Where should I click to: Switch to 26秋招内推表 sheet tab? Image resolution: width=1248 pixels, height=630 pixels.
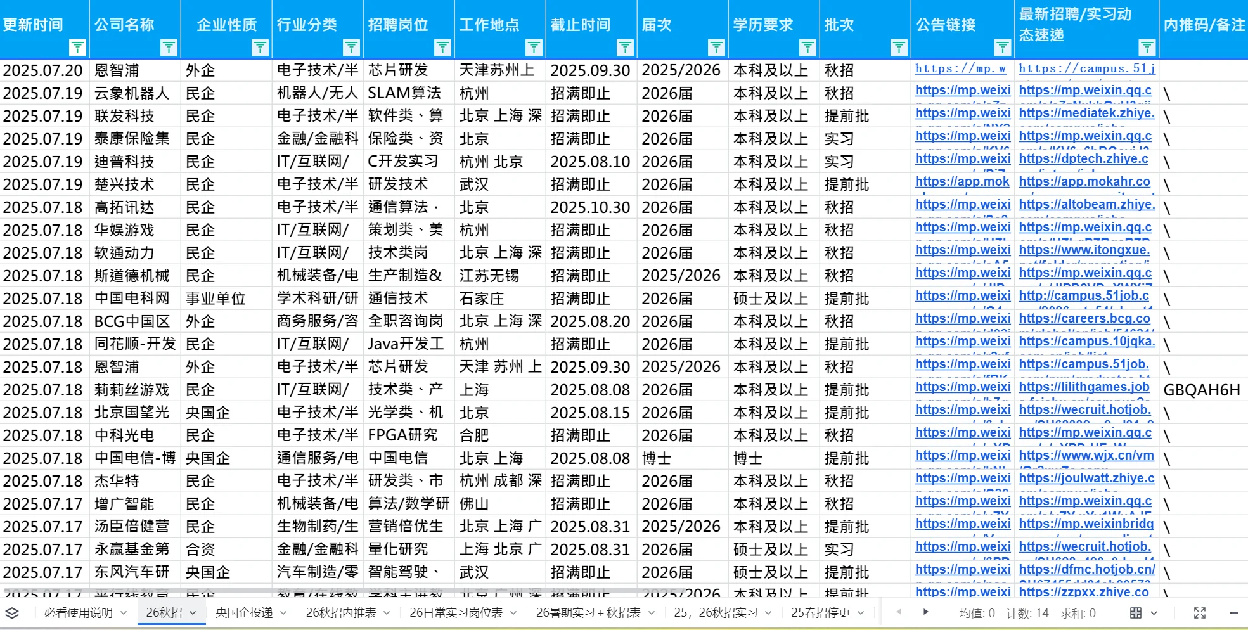(341, 613)
